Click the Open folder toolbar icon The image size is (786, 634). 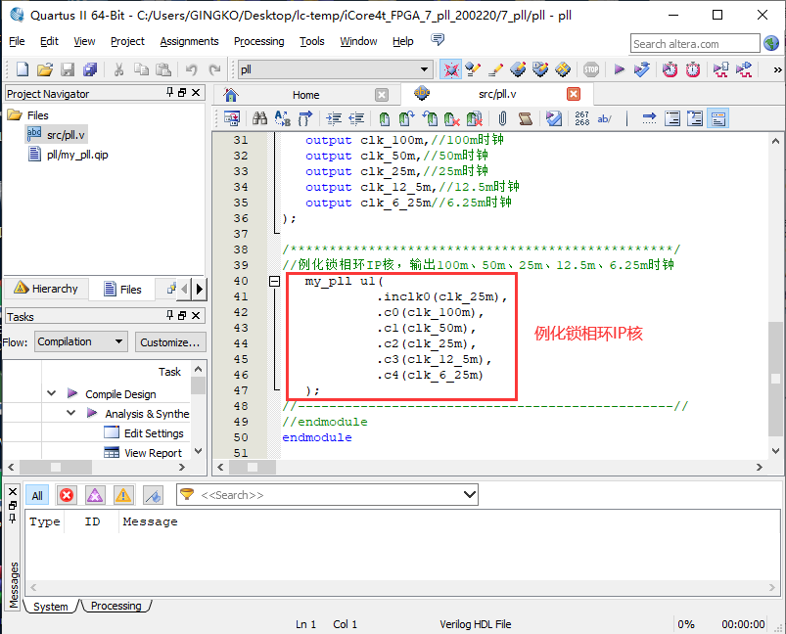[x=45, y=69]
